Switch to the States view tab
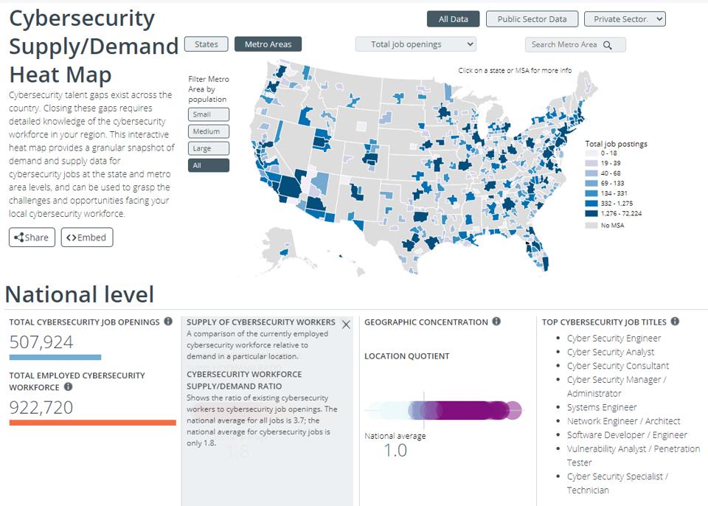This screenshot has height=506, width=708. [206, 44]
